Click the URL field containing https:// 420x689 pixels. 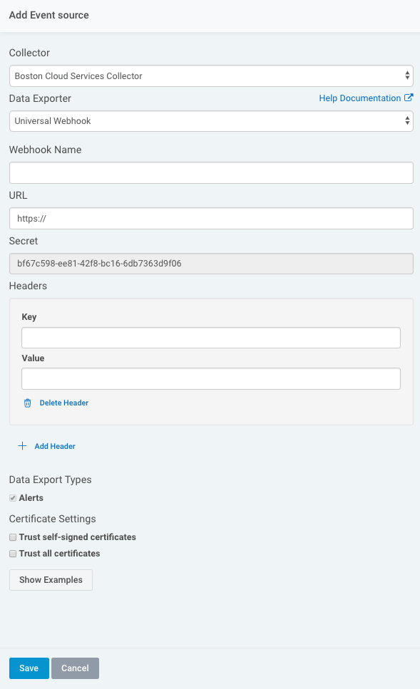point(210,218)
